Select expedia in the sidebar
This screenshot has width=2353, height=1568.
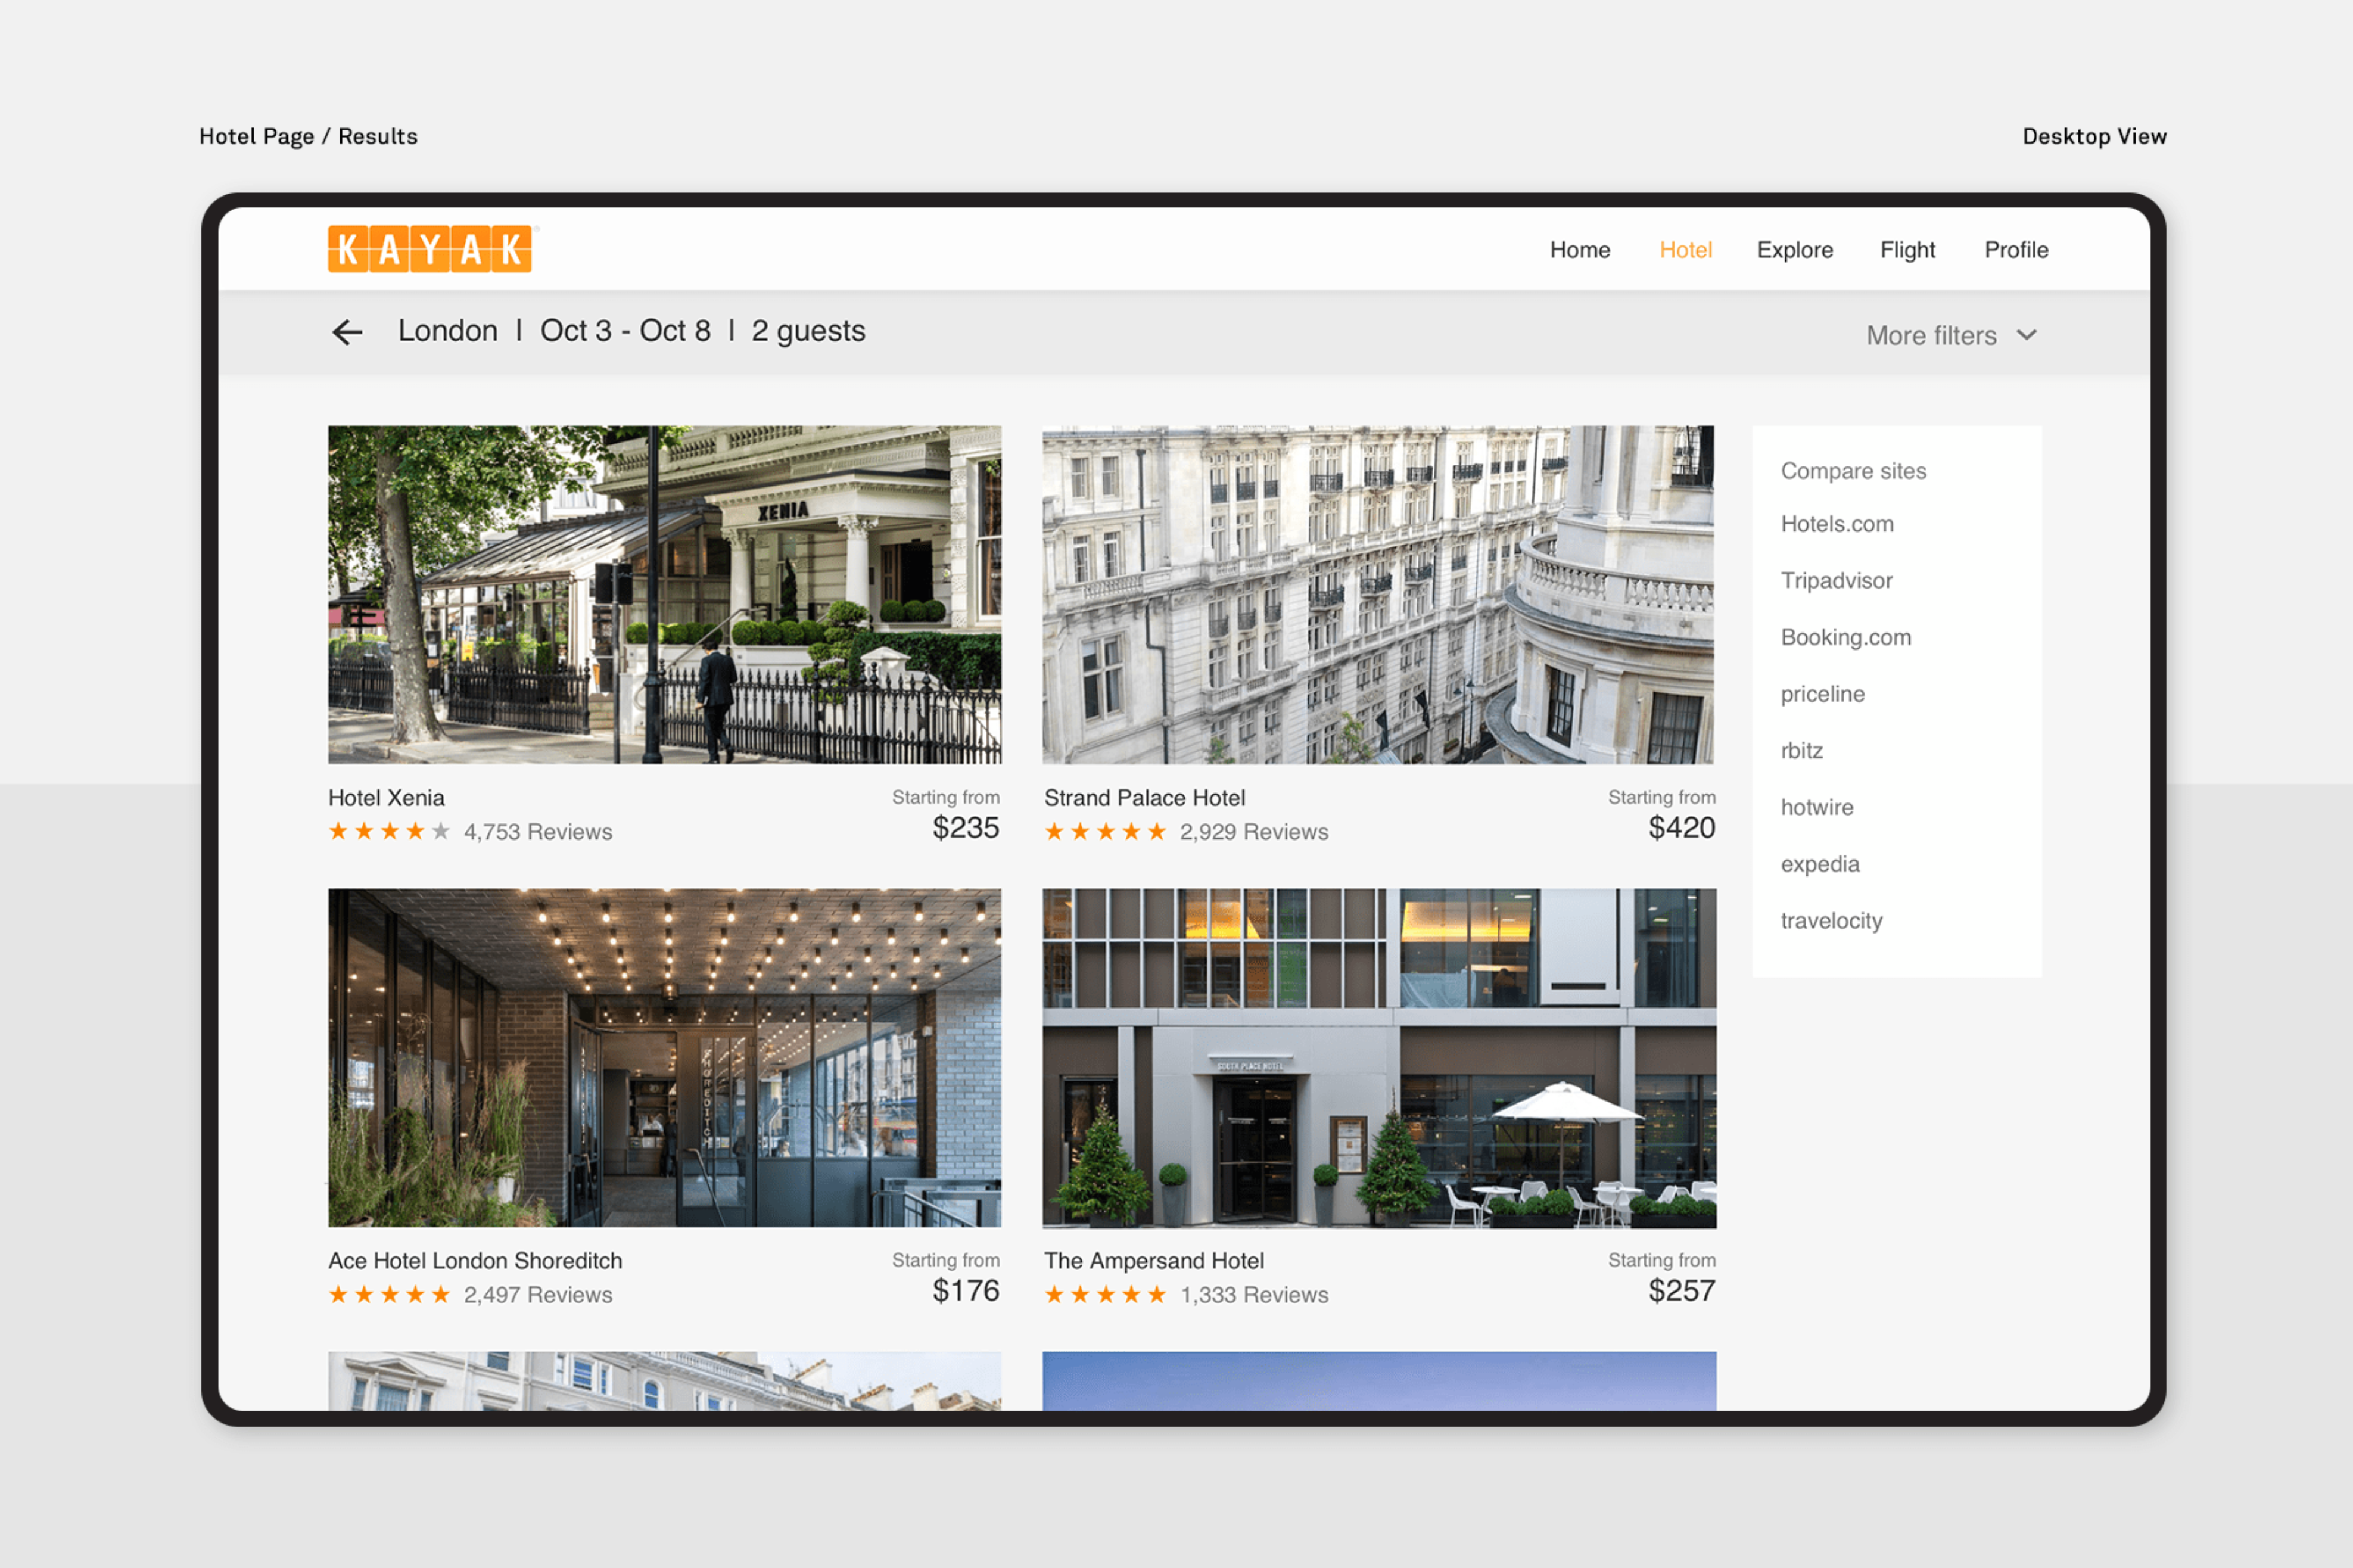pyautogui.click(x=1819, y=864)
